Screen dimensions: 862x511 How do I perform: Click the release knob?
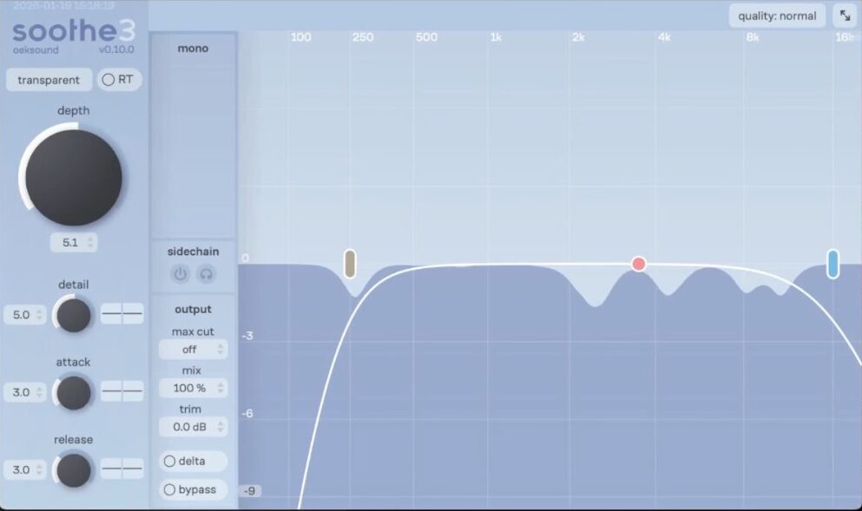click(x=74, y=470)
